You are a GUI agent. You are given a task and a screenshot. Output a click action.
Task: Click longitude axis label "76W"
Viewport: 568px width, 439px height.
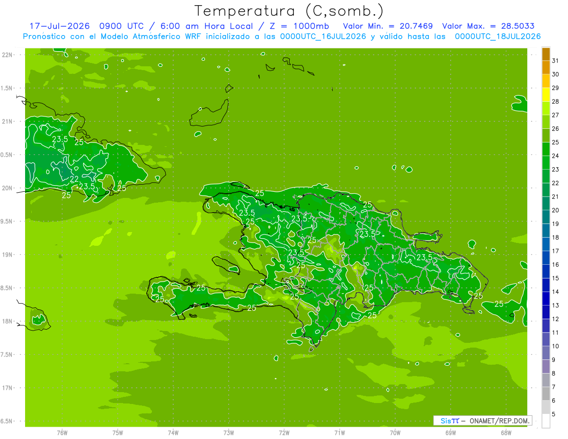[62, 432]
